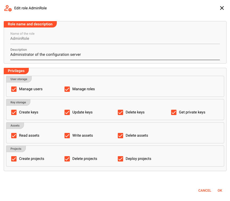Disable the Create keys privilege
230x201 pixels.
[14, 112]
